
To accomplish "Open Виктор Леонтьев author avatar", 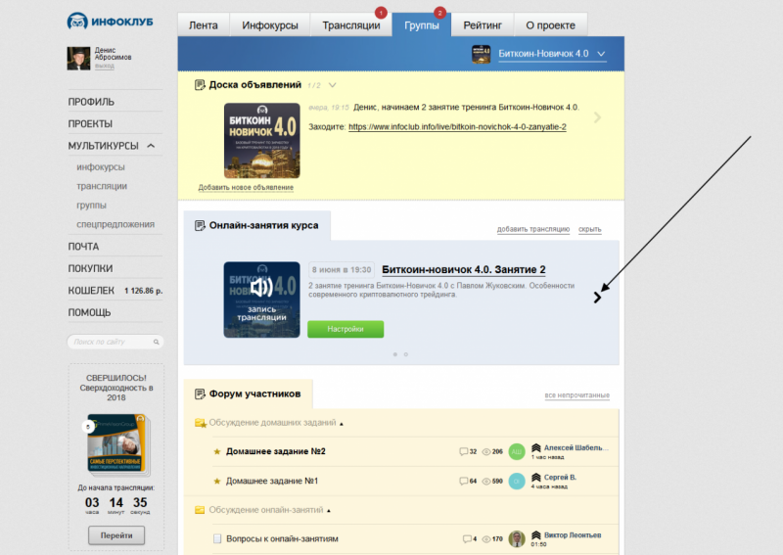I will (x=517, y=539).
